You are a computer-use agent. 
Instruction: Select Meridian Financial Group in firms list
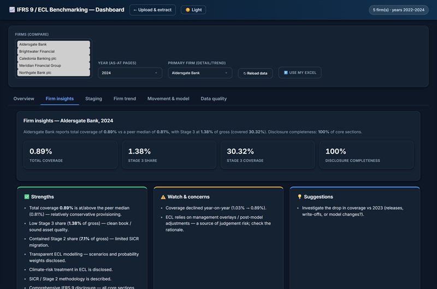[54, 66]
